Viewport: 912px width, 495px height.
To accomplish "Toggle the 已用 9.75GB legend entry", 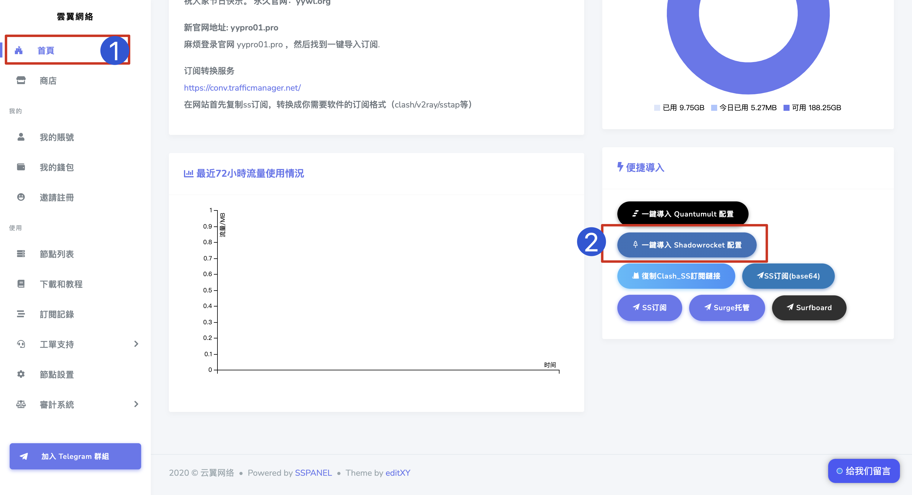I will 679,107.
